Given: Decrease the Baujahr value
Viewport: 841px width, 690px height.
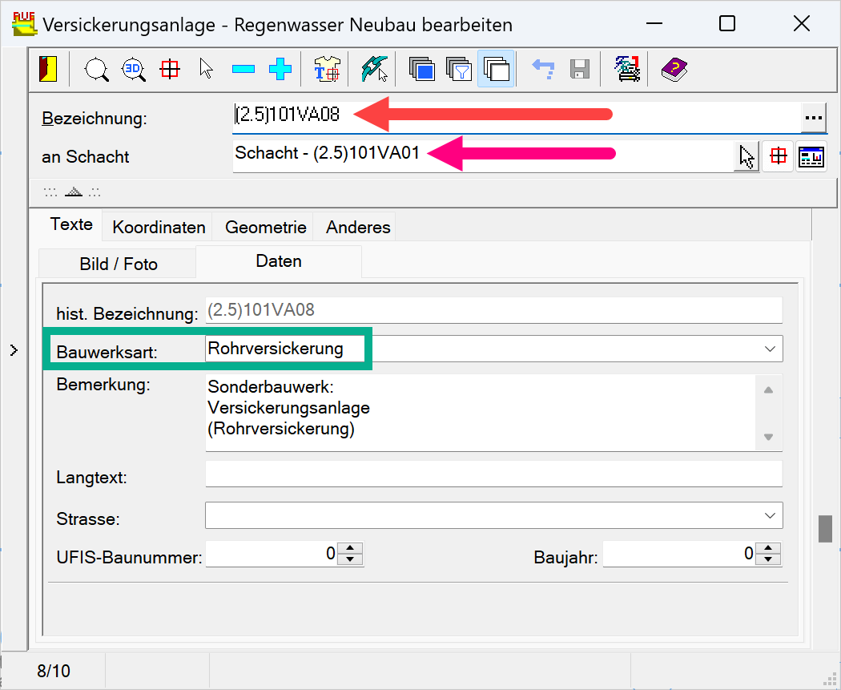Looking at the screenshot, I should [768, 559].
